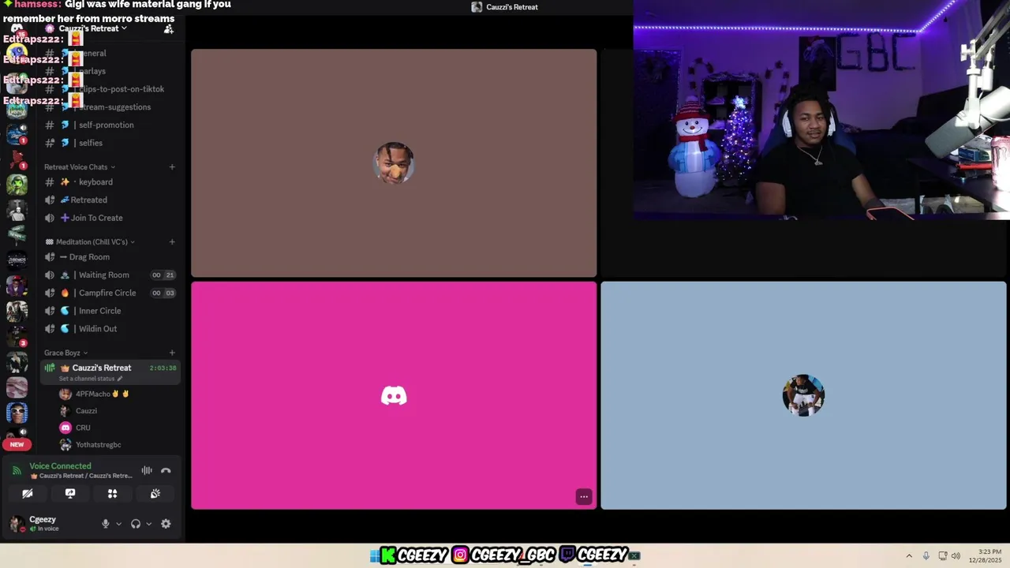Viewport: 1010px width, 568px height.
Task: Open headphones output device dropdown arrow
Action: [148, 524]
